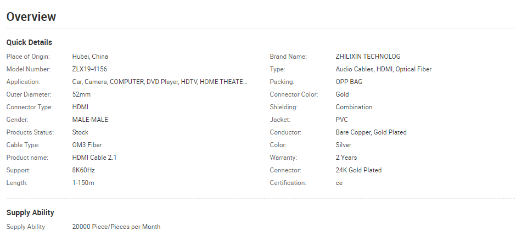
Task: Click the OM3 Fiber cable type
Action: coord(87,145)
